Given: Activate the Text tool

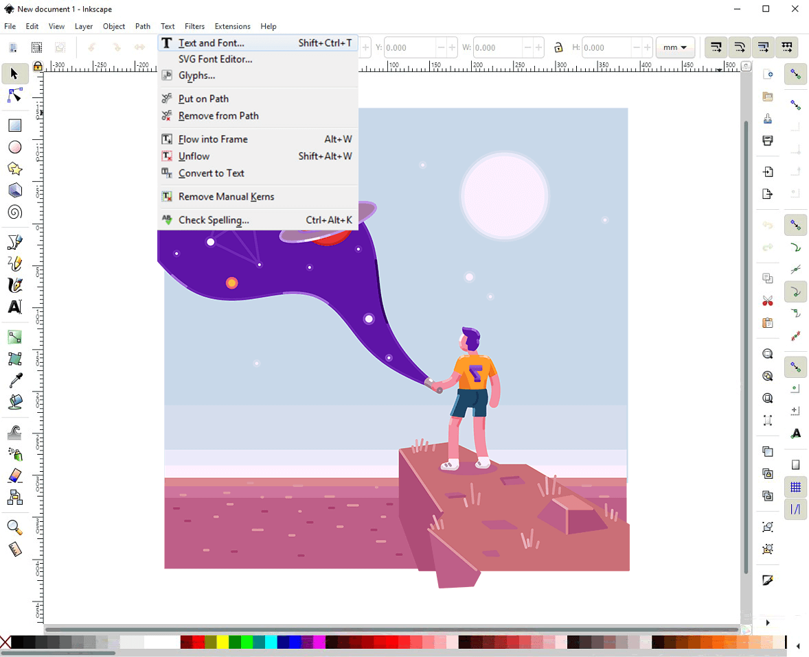Looking at the screenshot, I should (14, 307).
